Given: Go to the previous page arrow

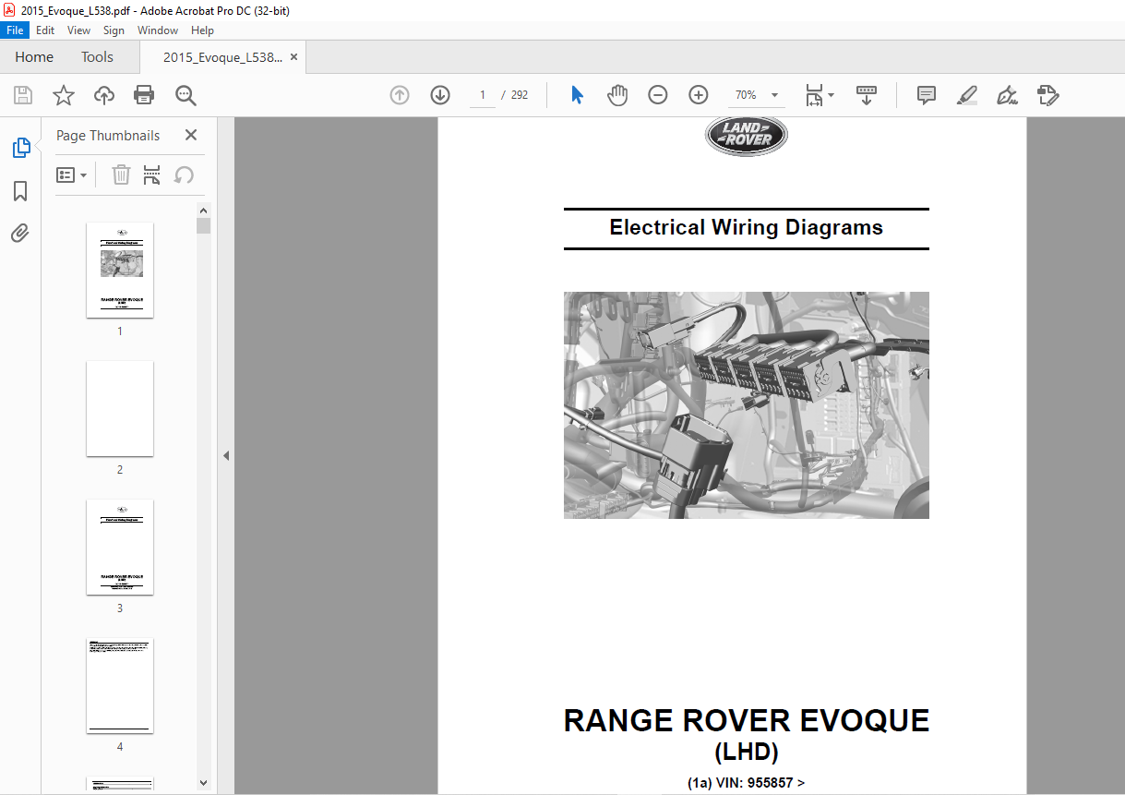Looking at the screenshot, I should point(400,95).
